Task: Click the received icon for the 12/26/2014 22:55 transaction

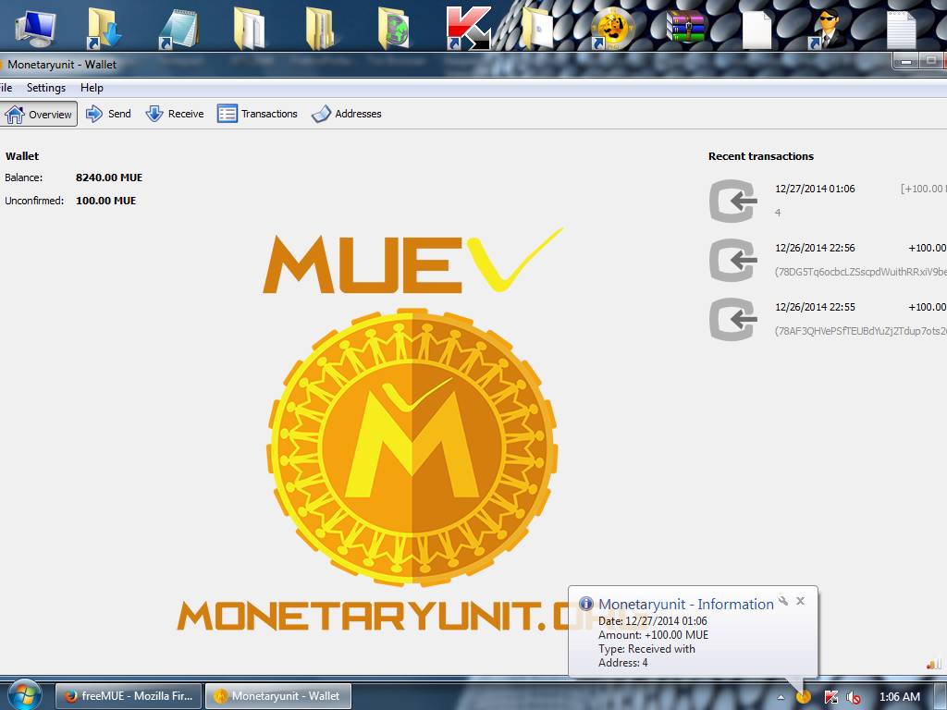Action: tap(733, 319)
